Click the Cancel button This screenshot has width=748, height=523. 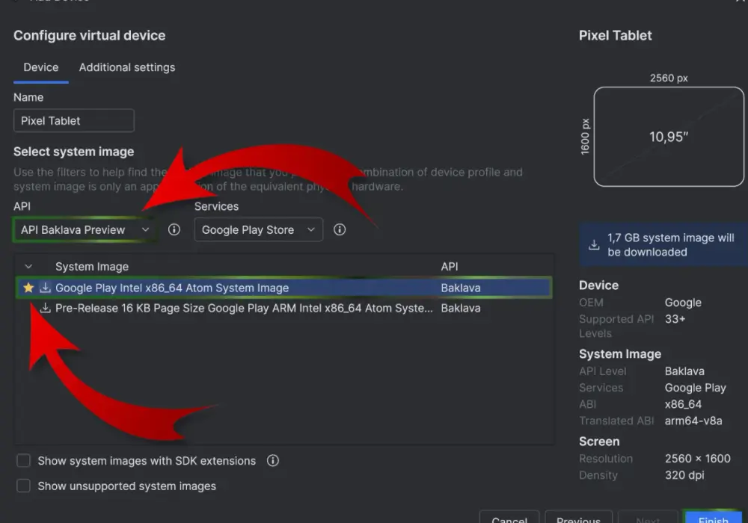click(509, 519)
